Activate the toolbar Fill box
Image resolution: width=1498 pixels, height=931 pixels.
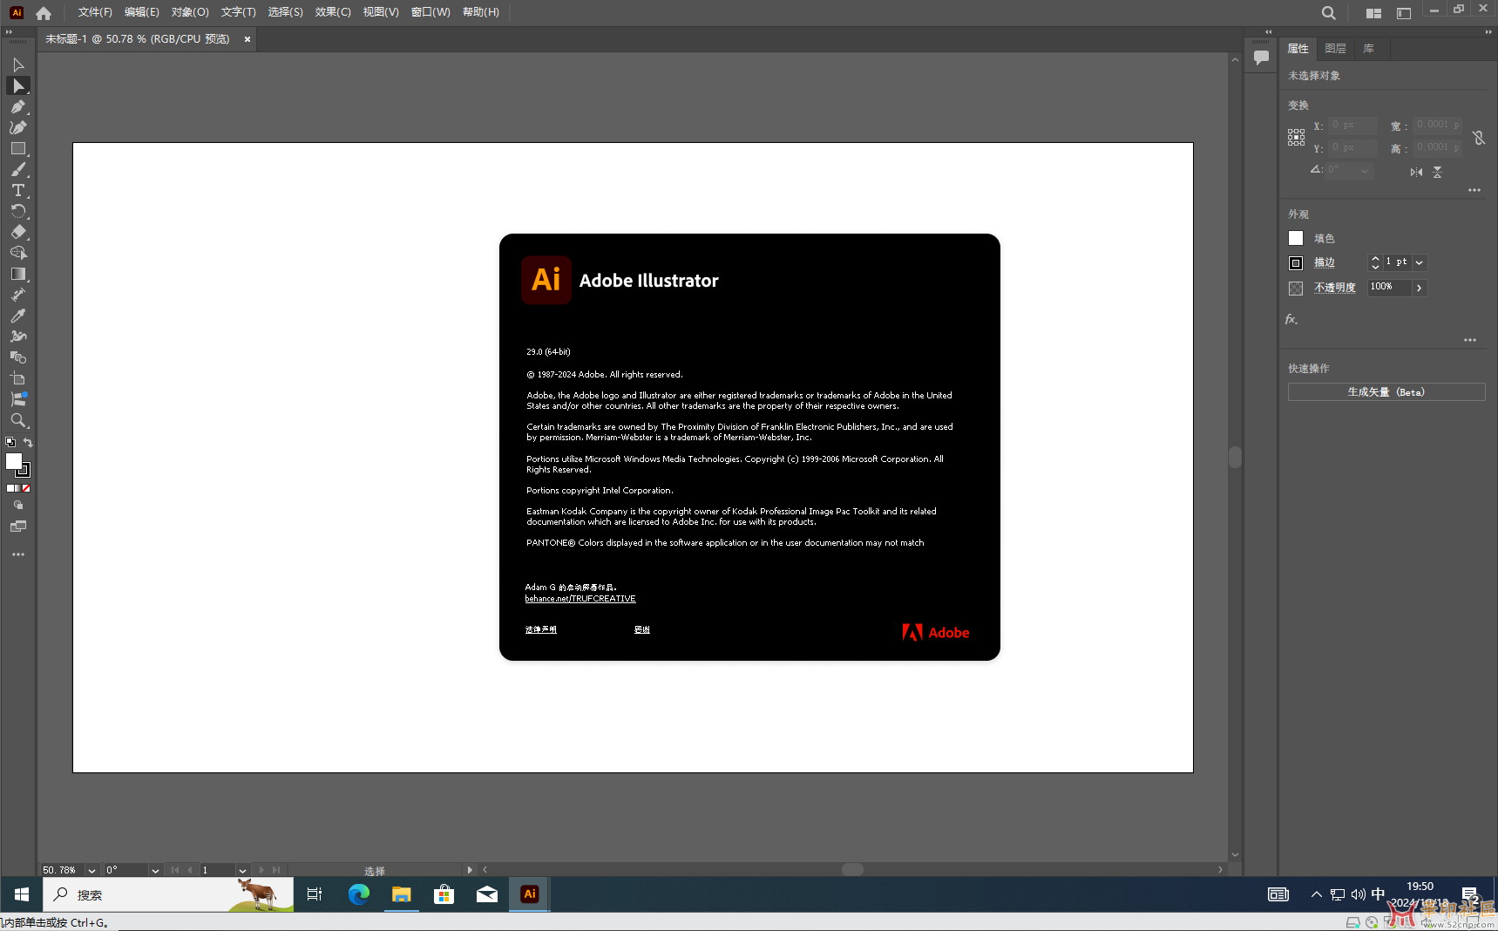[13, 461]
